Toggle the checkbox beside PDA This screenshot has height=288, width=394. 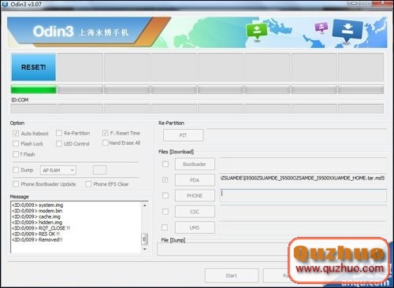pos(165,179)
